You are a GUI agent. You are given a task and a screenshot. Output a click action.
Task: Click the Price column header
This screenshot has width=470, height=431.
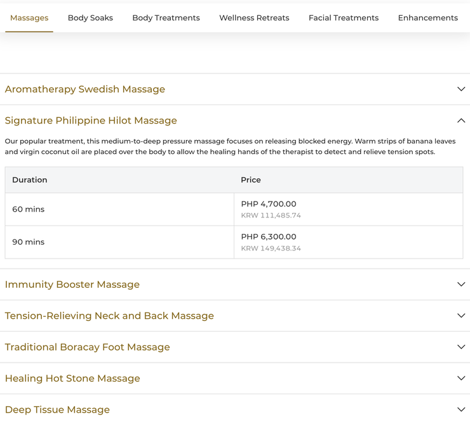tap(251, 180)
